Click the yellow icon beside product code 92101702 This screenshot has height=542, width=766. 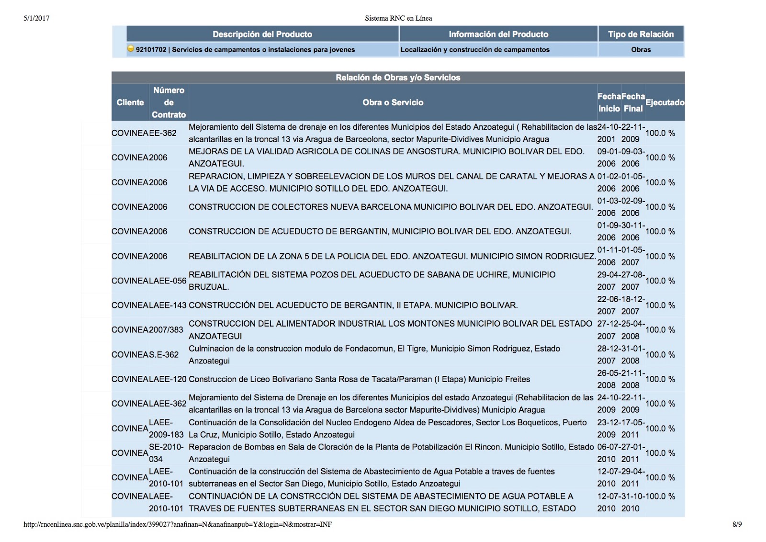131,49
